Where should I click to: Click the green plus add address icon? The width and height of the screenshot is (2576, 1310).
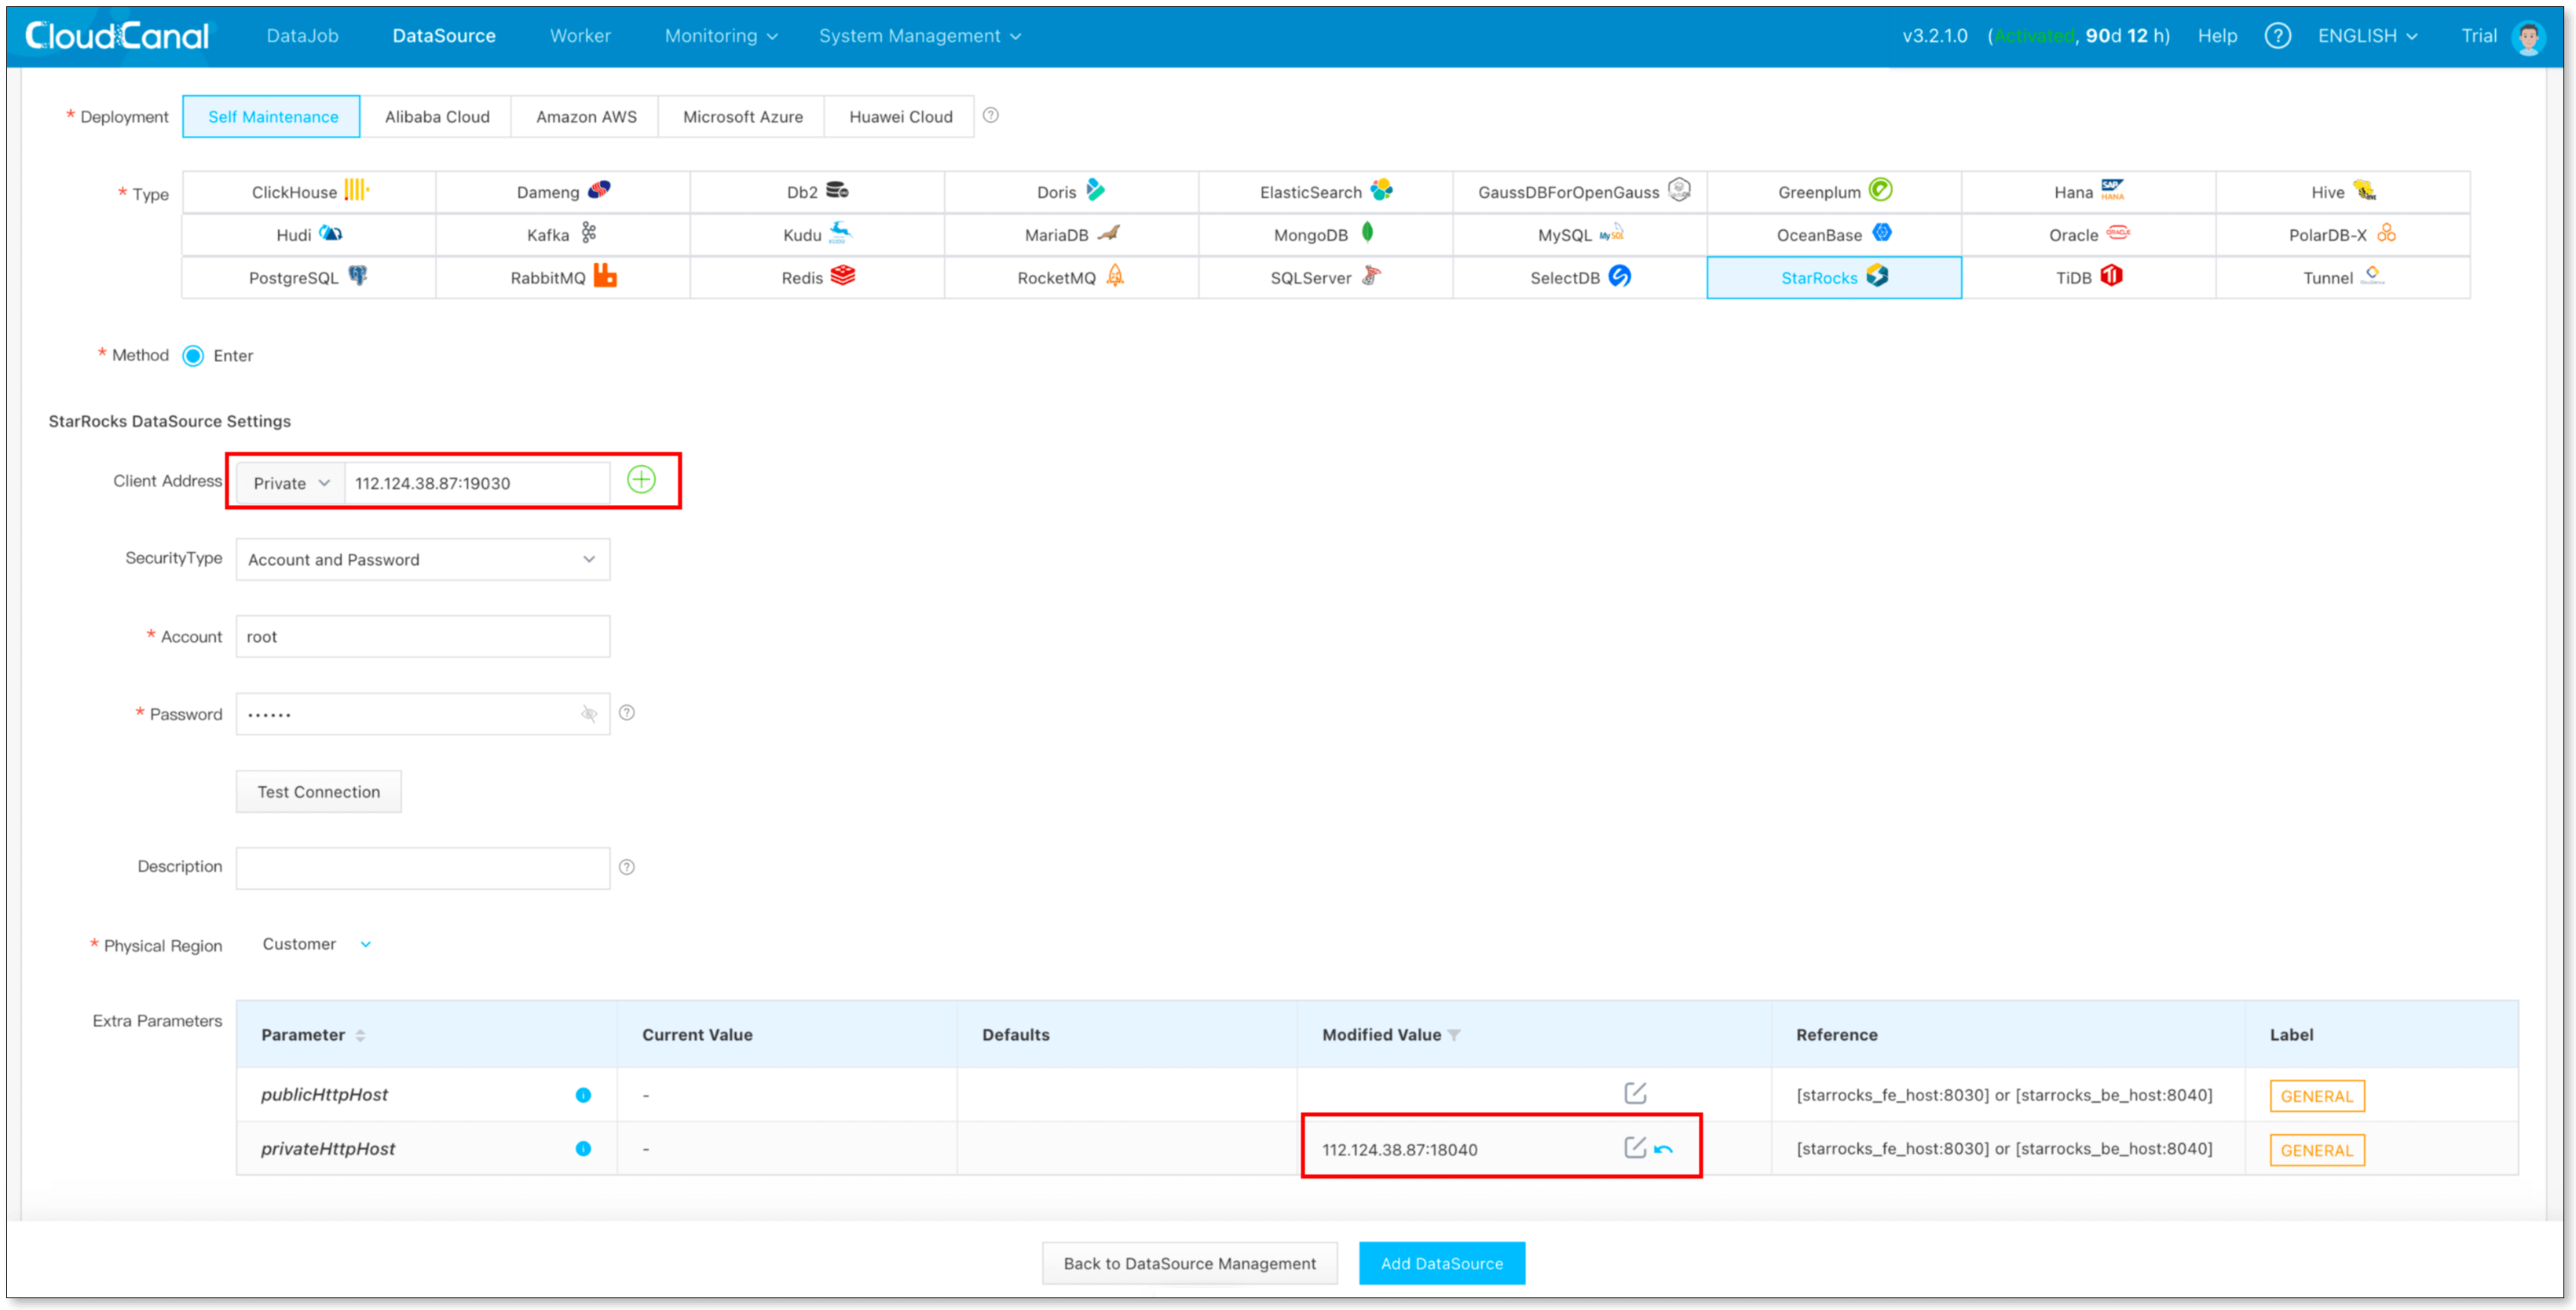pyautogui.click(x=641, y=480)
